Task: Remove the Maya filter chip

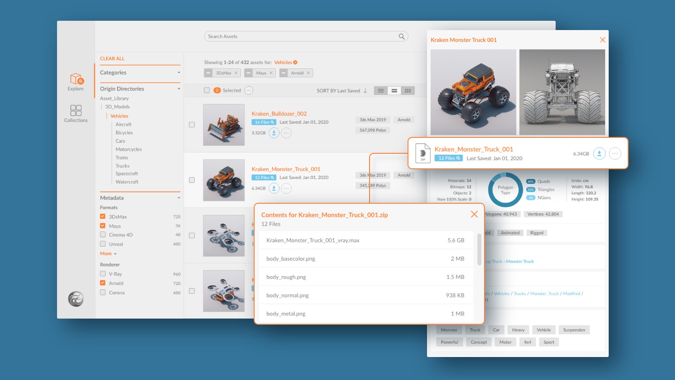Action: [x=271, y=73]
